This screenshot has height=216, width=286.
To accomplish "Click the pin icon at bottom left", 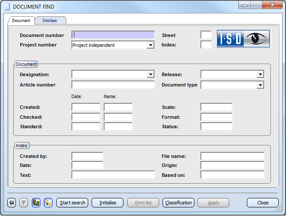I will [12, 203].
